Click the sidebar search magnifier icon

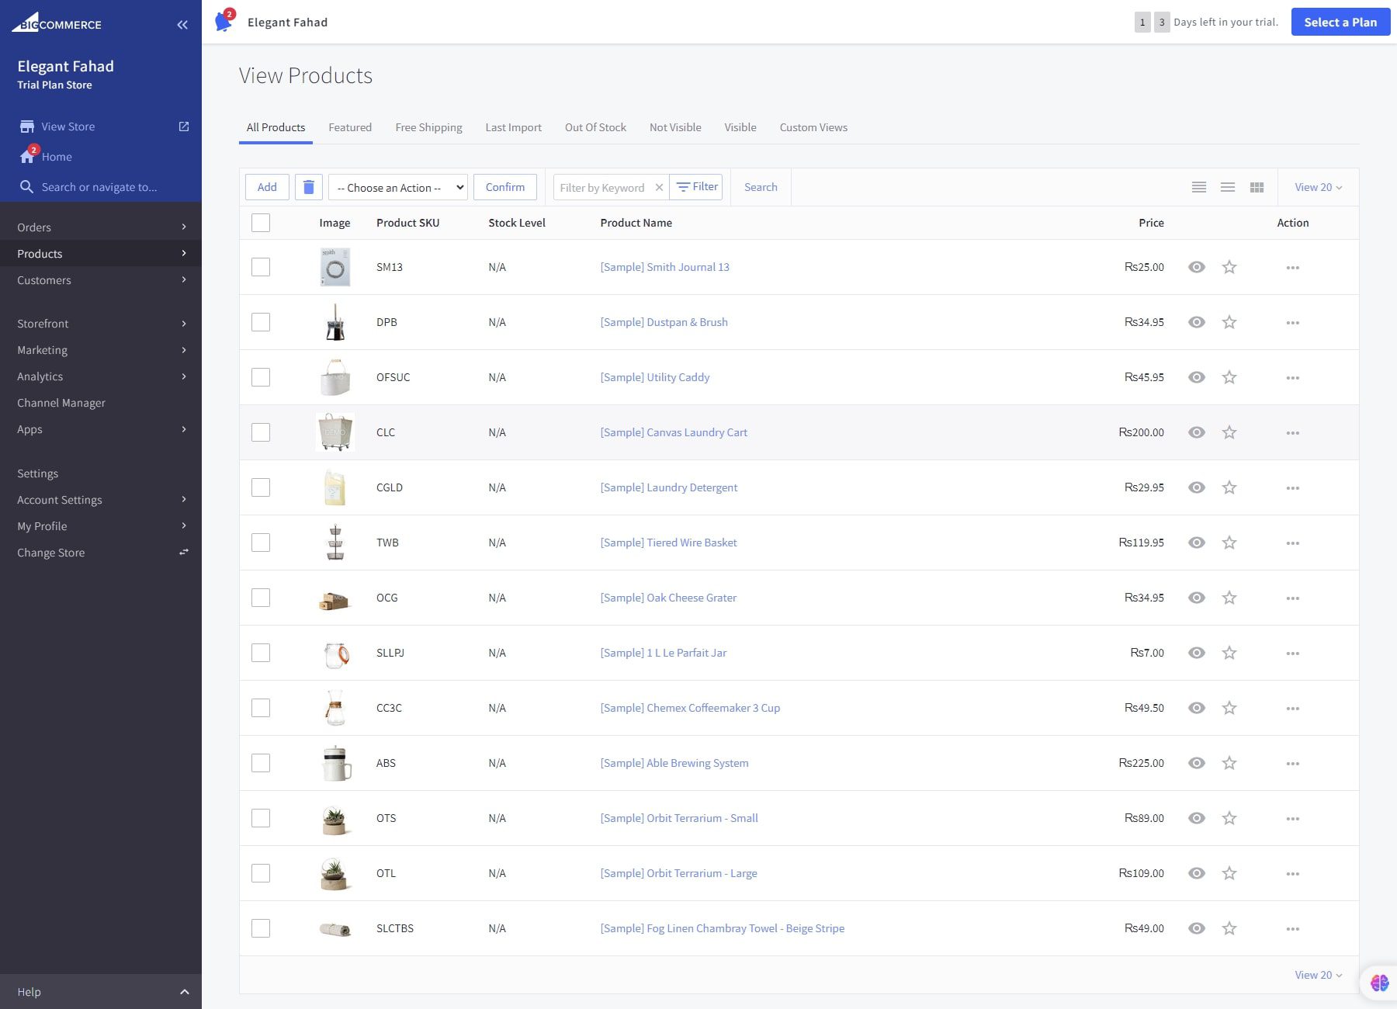coord(27,186)
